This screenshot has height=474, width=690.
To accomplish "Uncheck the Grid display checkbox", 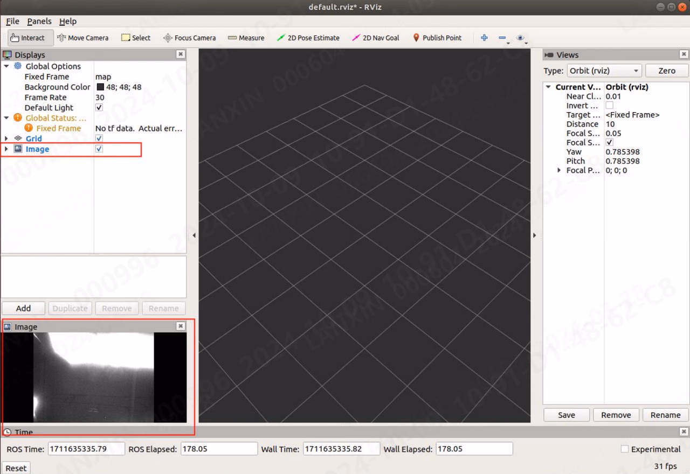I will point(99,138).
